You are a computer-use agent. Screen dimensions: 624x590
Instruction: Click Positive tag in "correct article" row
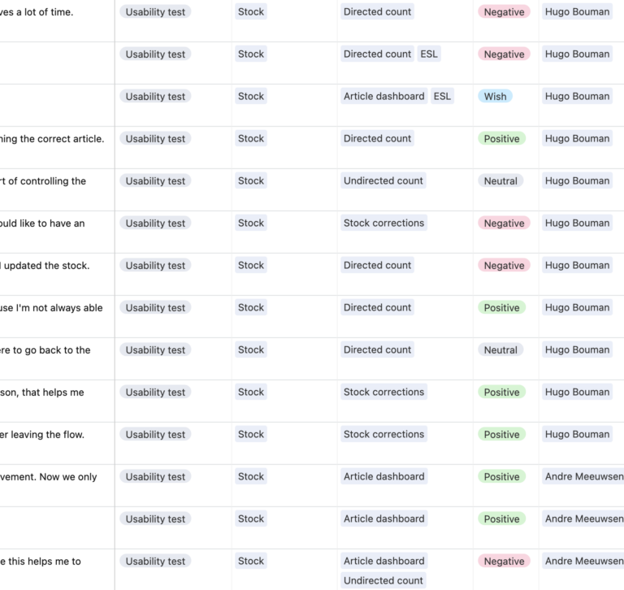coord(501,139)
